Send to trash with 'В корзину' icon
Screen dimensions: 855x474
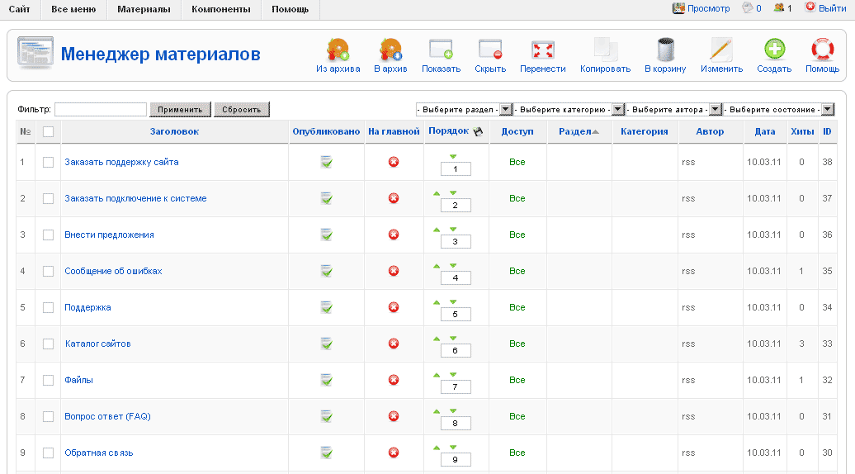click(664, 50)
